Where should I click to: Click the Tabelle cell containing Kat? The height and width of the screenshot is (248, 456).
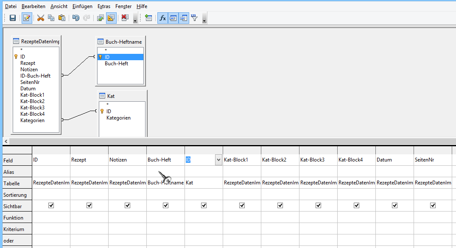point(204,183)
